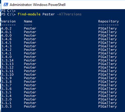Click version value 3.3.12
The width and height of the screenshot is (125, 112).
(7, 67)
